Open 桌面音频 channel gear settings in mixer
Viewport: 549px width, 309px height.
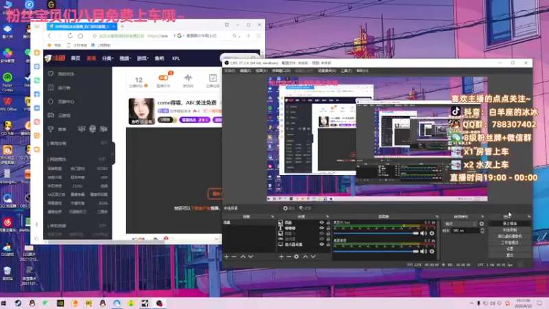[432, 251]
